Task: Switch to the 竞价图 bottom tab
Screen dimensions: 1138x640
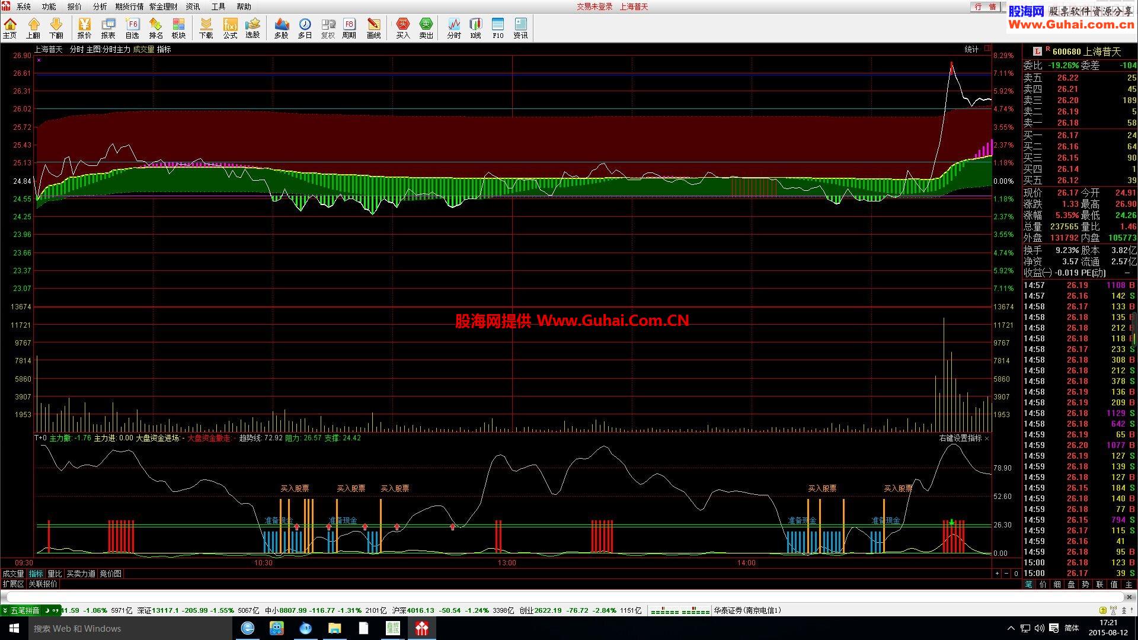Action: click(110, 574)
